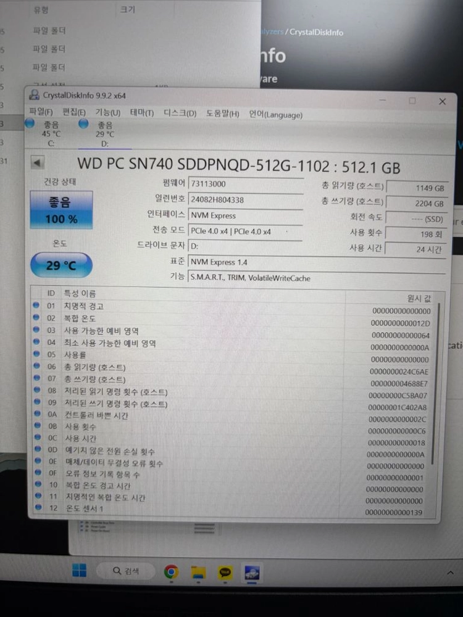Click the CrystalDiskInfo taskbar icon

tap(252, 573)
